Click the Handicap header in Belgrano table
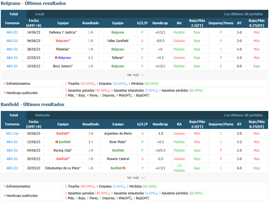The height and width of the screenshot is (202, 270). [x=160, y=23]
